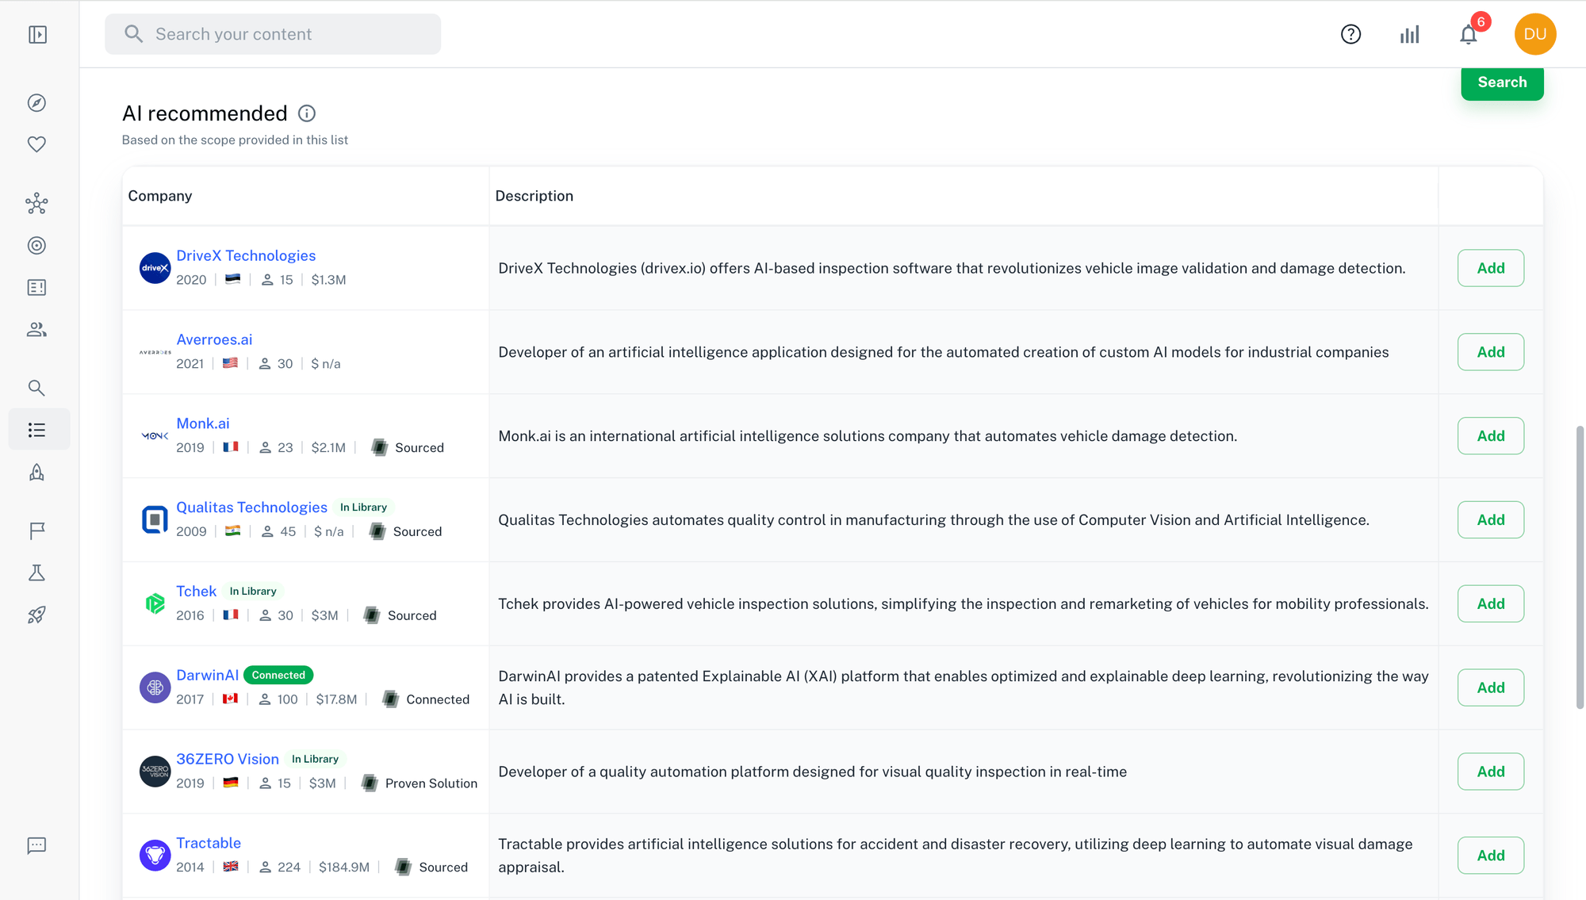The height and width of the screenshot is (900, 1586).
Task: Open the chat support bubble
Action: pos(37,845)
